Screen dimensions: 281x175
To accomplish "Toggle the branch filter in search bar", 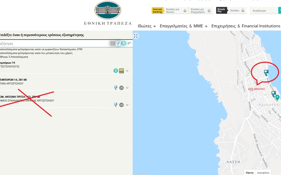I will pyautogui.click(x=124, y=43).
